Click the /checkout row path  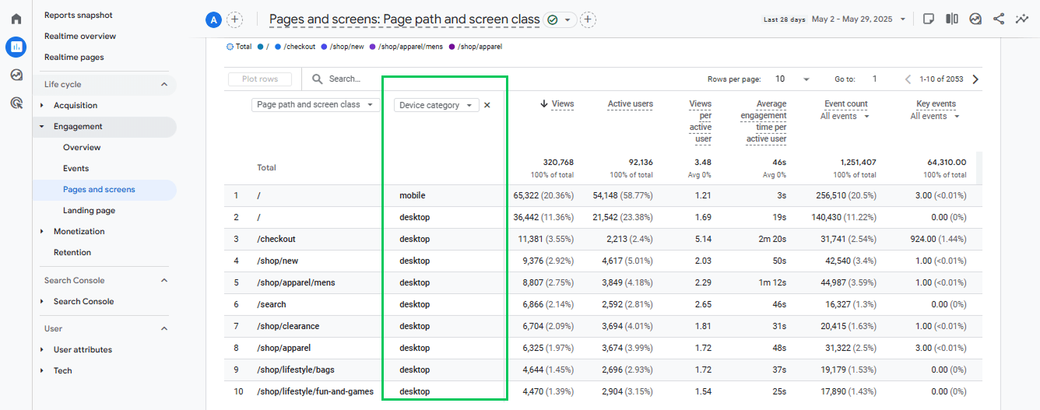tap(276, 239)
